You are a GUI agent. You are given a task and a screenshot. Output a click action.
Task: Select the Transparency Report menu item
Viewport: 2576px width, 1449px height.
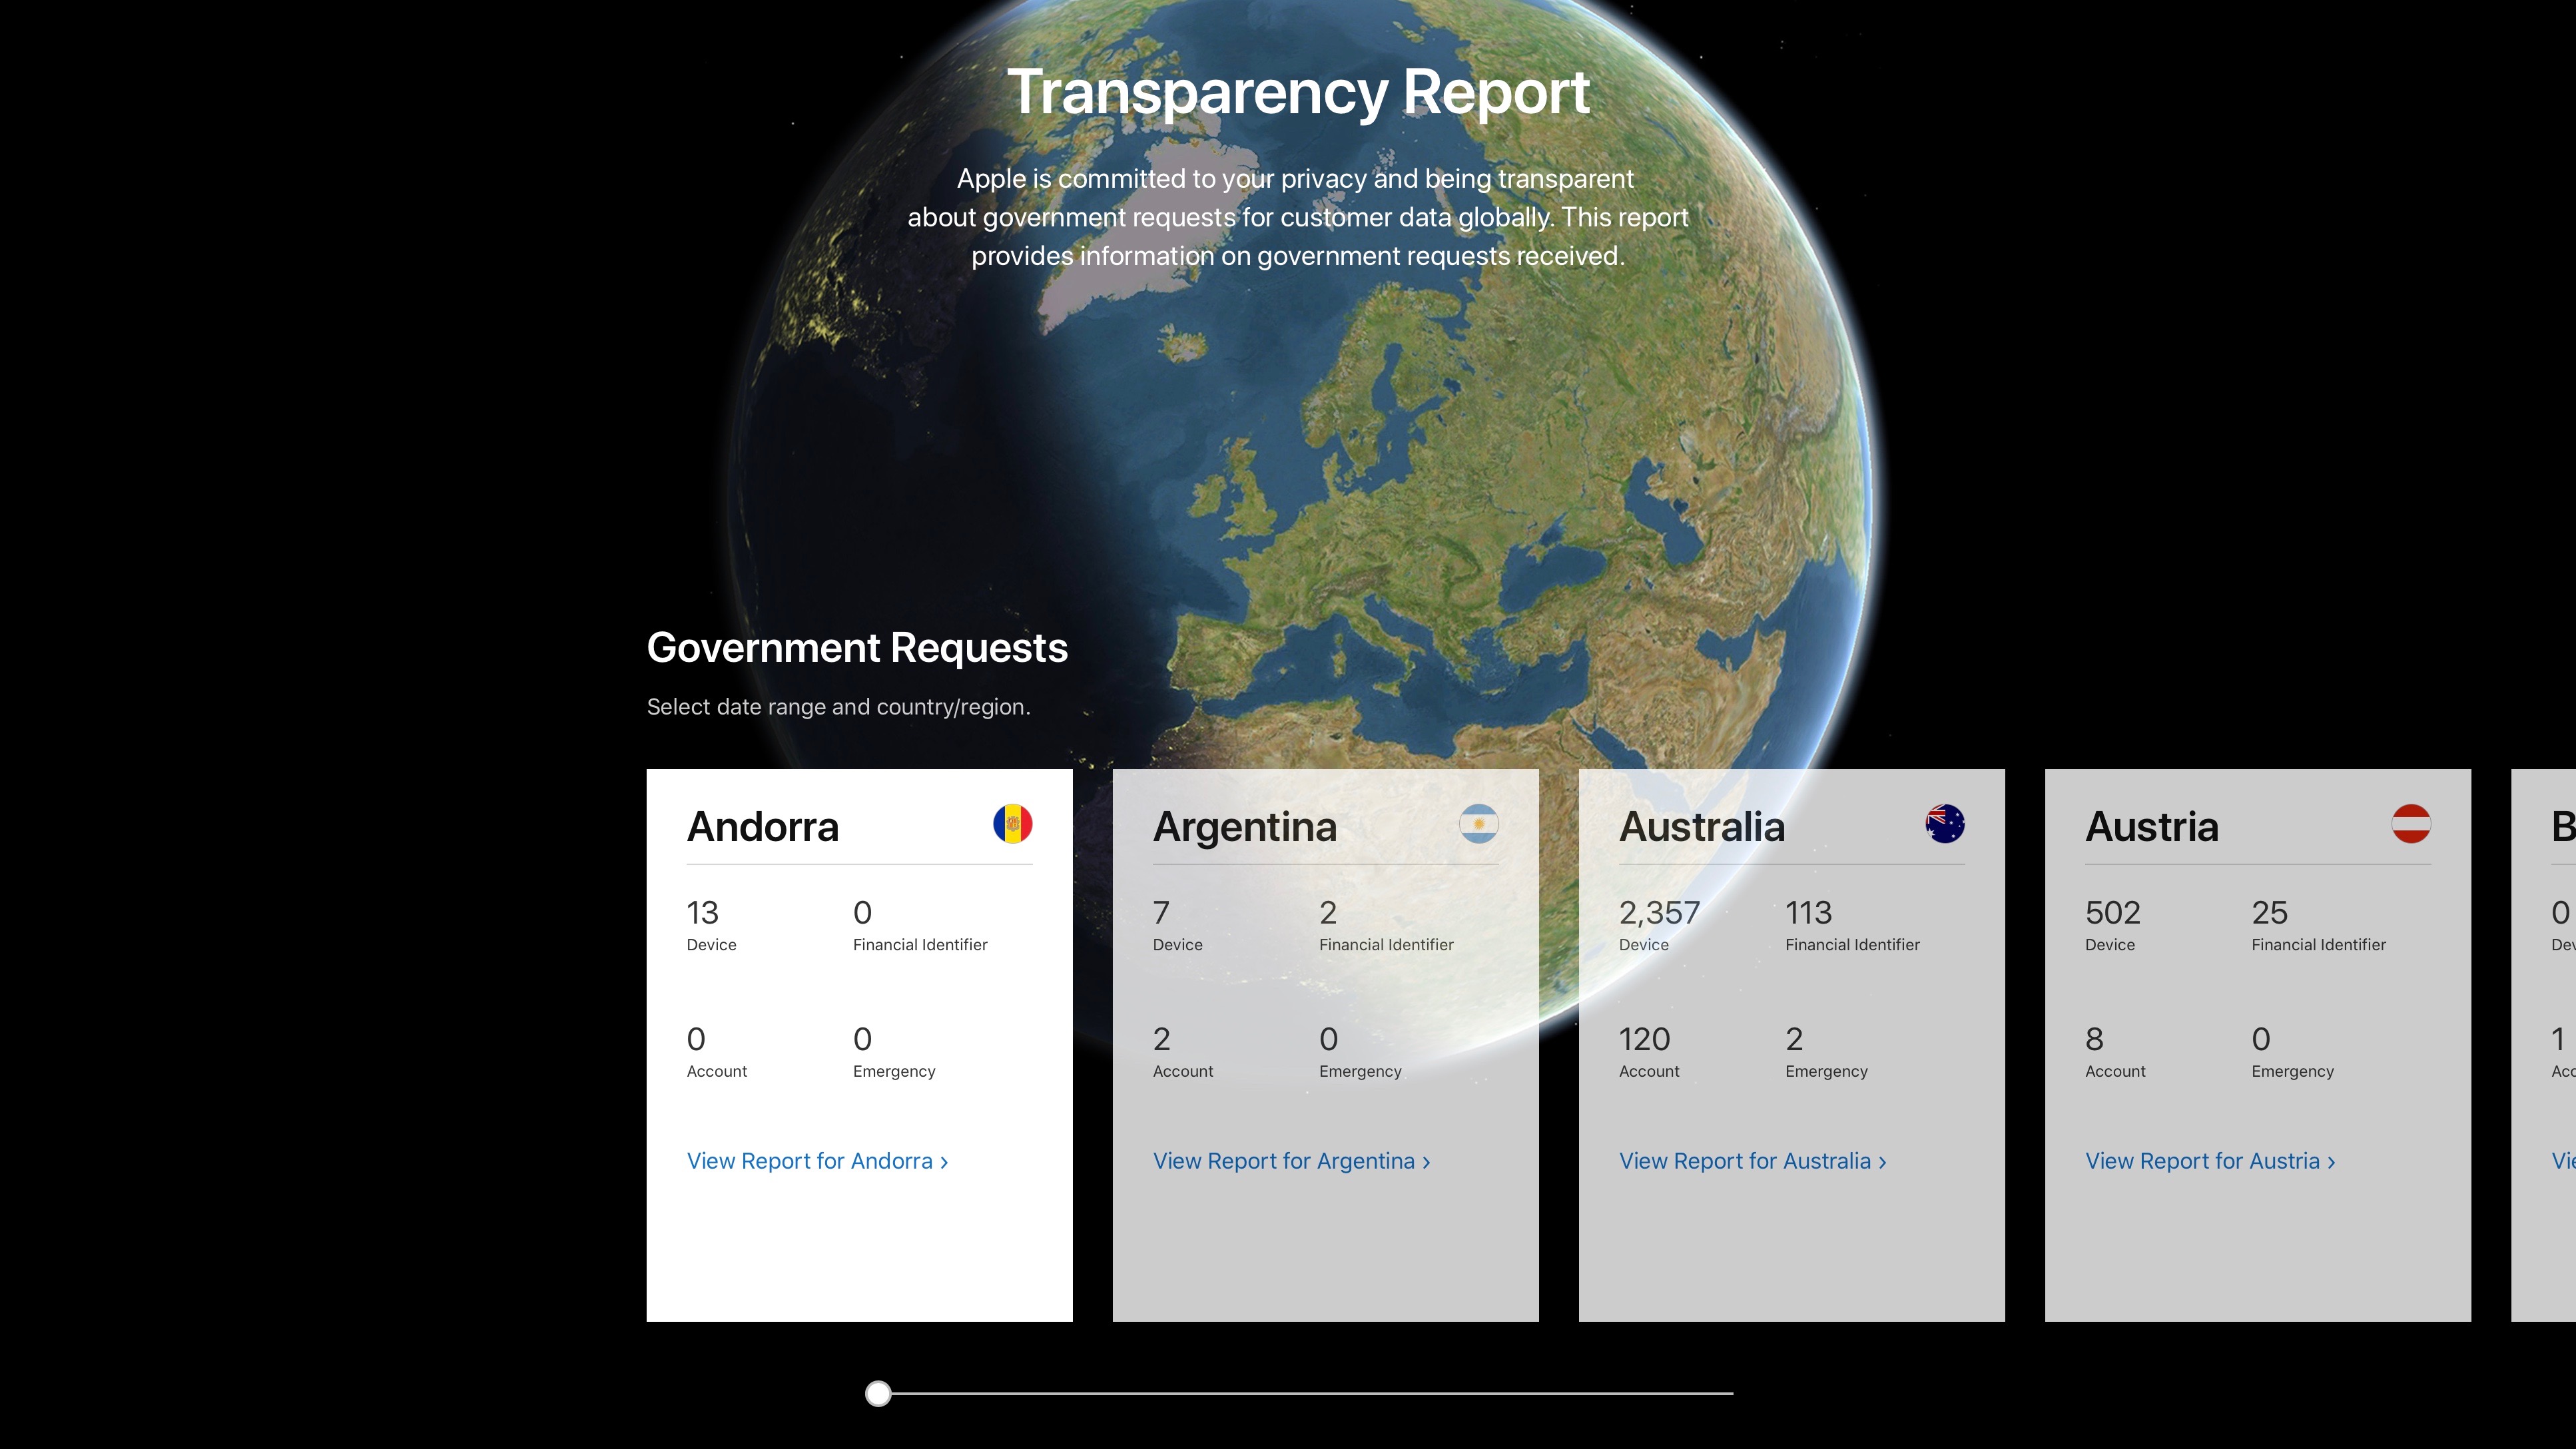point(1297,91)
